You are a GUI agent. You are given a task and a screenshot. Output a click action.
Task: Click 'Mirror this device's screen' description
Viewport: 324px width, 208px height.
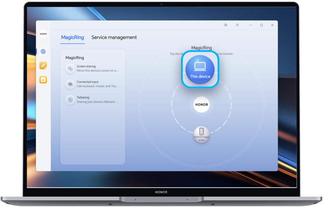[x=98, y=71]
